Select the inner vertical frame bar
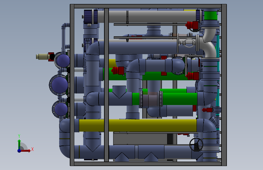Viewport: 263px width, 170px height. coord(106,85)
